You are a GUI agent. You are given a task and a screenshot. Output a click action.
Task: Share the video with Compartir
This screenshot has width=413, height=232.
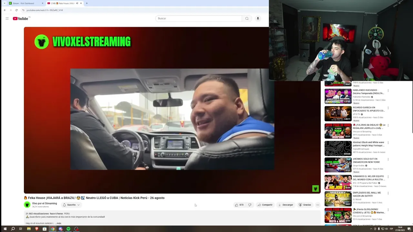tap(265, 205)
